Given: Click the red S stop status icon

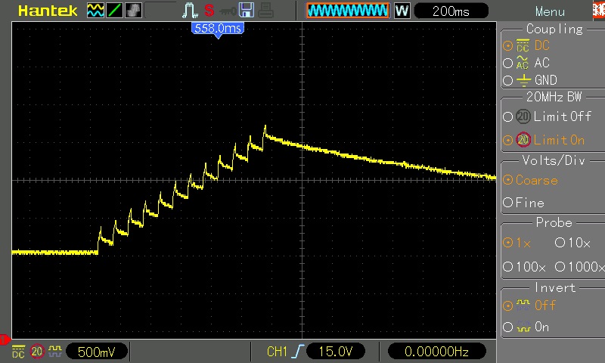Looking at the screenshot, I should click(209, 11).
